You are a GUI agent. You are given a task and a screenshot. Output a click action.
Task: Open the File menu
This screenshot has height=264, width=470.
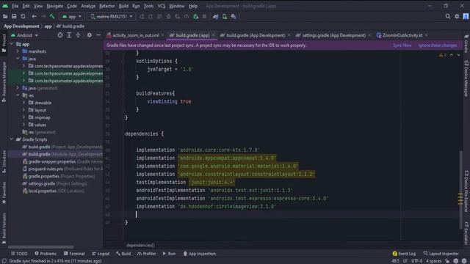(x=15, y=6)
